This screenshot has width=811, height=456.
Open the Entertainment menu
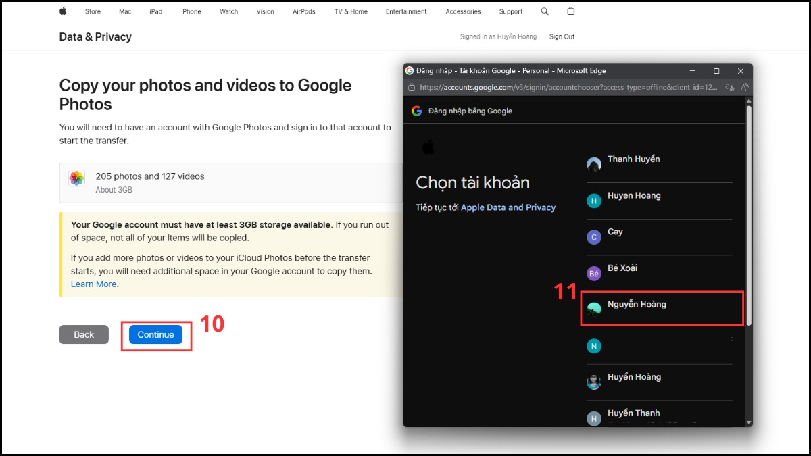406,11
